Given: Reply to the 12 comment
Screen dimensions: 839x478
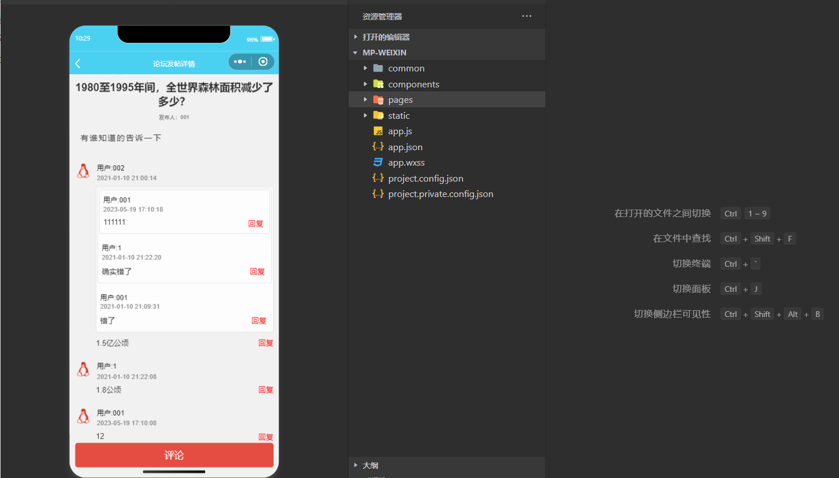Looking at the screenshot, I should (x=266, y=437).
